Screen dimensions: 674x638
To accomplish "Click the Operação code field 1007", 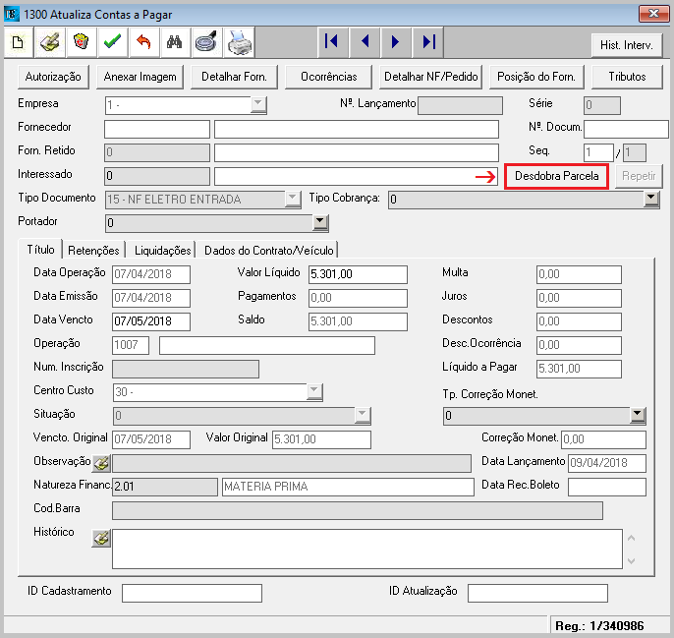I will click(131, 345).
